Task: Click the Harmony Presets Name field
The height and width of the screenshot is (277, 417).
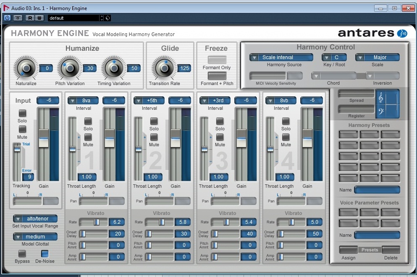Action: [x=377, y=190]
